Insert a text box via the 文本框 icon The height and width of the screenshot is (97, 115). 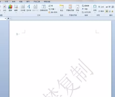23,7
